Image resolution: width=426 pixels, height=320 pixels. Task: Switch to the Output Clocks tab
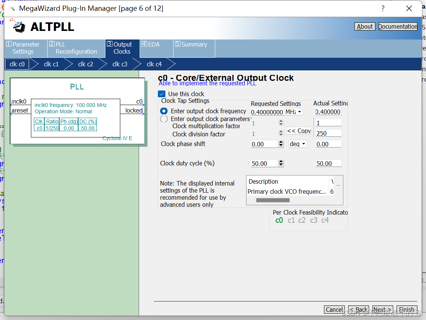(122, 48)
